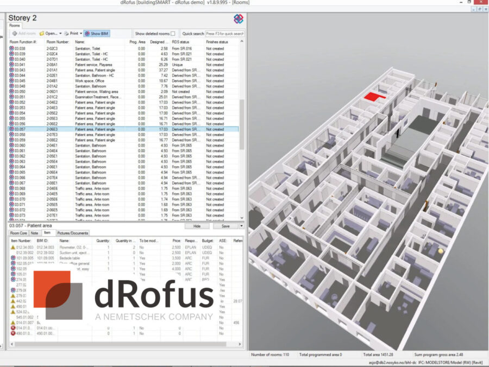Expand the Print dropdown arrow
Image resolution: width=489 pixels, height=367 pixels.
click(x=81, y=34)
